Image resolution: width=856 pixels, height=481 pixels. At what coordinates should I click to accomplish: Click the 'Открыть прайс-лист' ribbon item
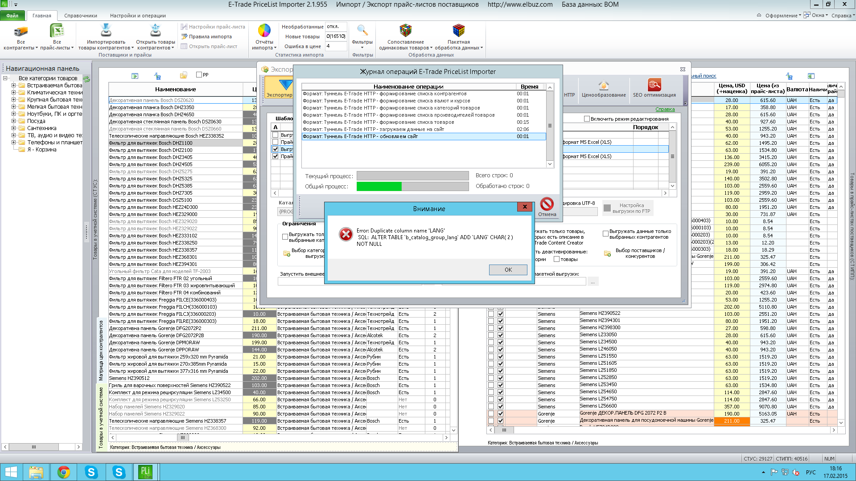tap(209, 46)
